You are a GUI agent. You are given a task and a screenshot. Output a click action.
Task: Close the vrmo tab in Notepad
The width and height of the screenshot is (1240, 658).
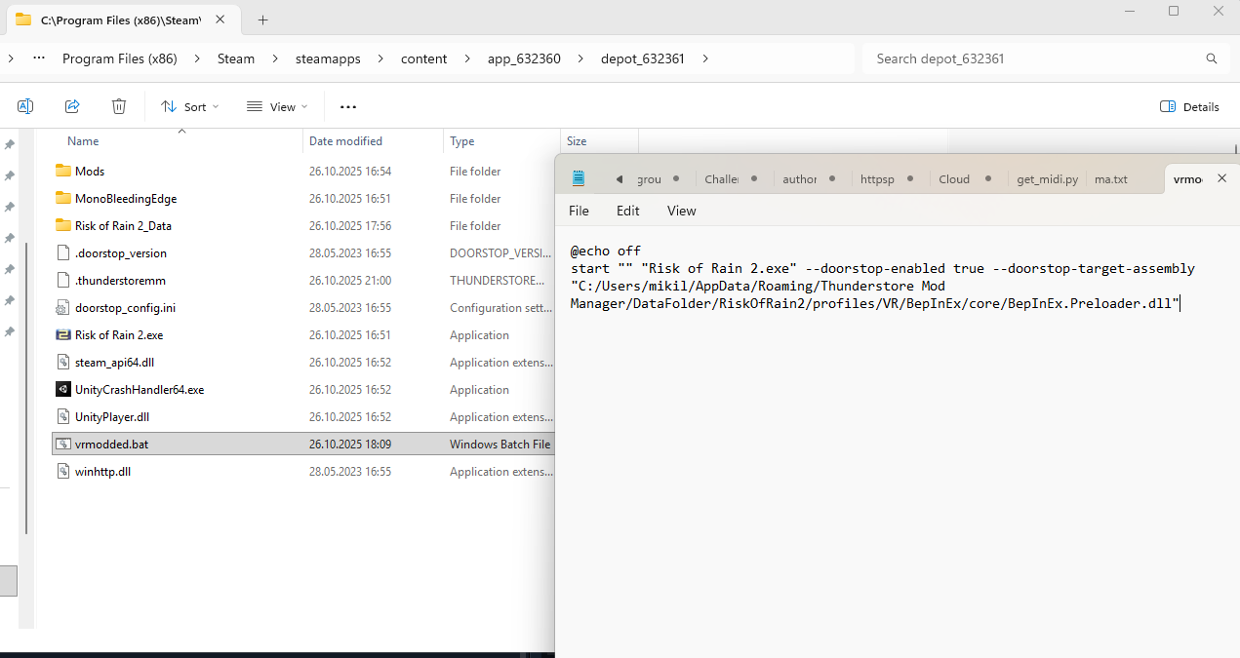click(1221, 178)
